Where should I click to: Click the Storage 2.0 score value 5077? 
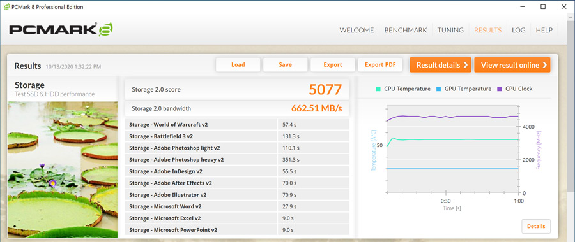click(x=325, y=90)
